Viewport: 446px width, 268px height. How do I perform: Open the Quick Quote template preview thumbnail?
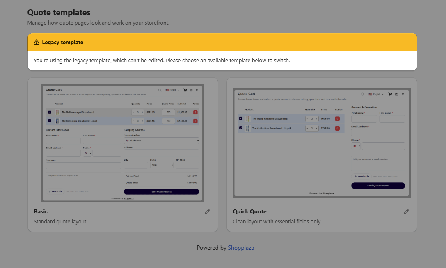pos(322,143)
